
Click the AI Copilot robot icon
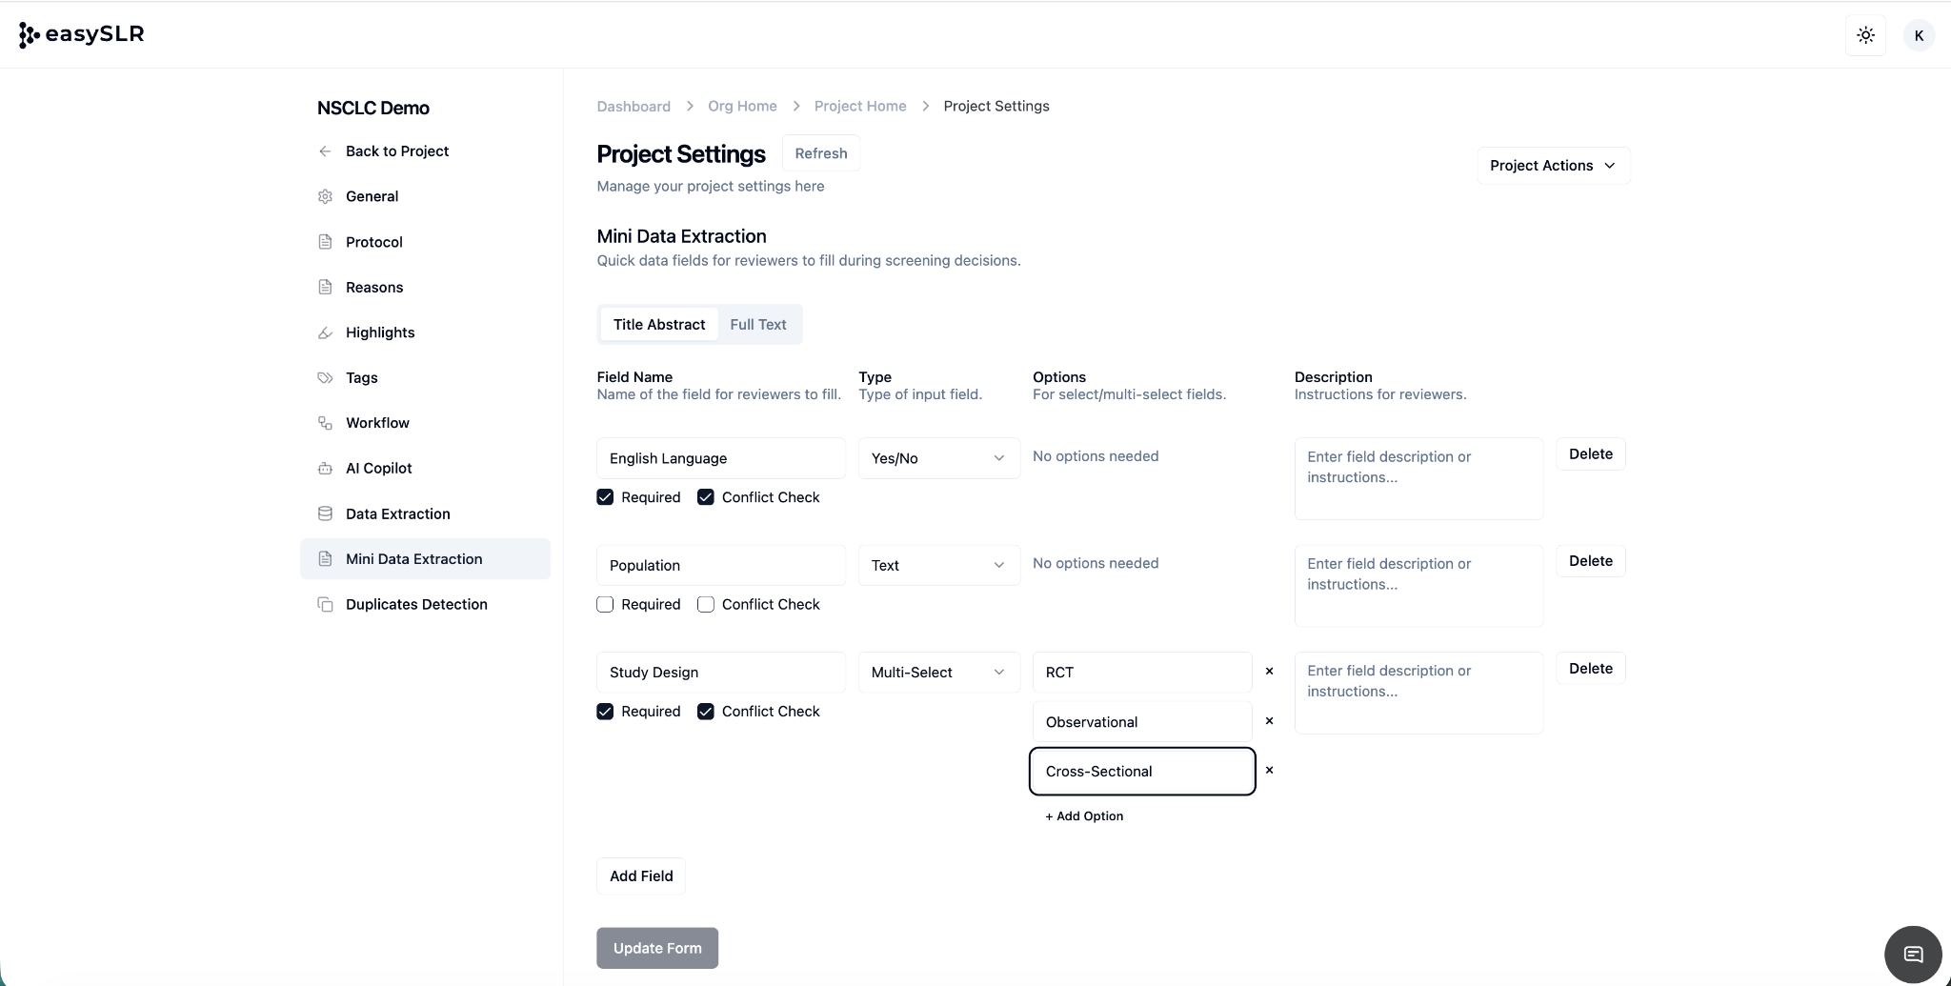click(x=325, y=469)
